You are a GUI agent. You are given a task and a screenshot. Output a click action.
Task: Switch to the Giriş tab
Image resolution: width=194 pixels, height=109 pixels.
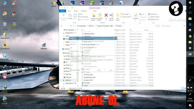click(x=69, y=11)
